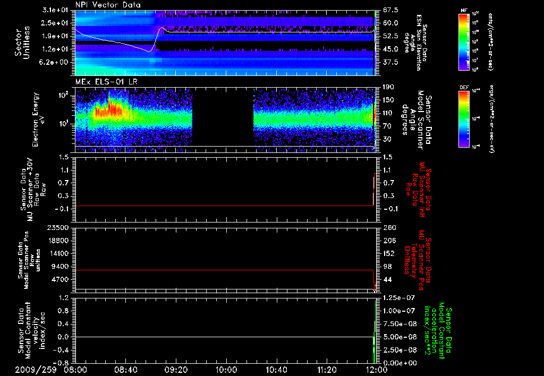The height and width of the screenshot is (376, 544).
Task: Click the 7.50e-08 acceleration tick label
Action: (399, 324)
